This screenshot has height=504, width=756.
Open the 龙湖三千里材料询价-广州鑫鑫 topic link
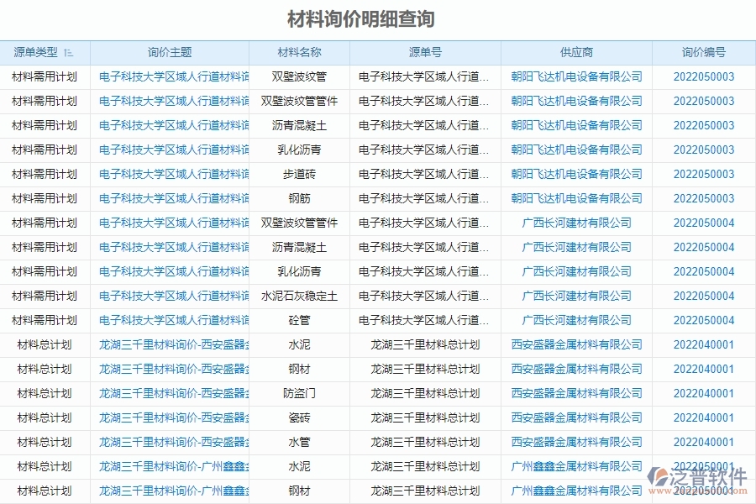[x=173, y=466]
